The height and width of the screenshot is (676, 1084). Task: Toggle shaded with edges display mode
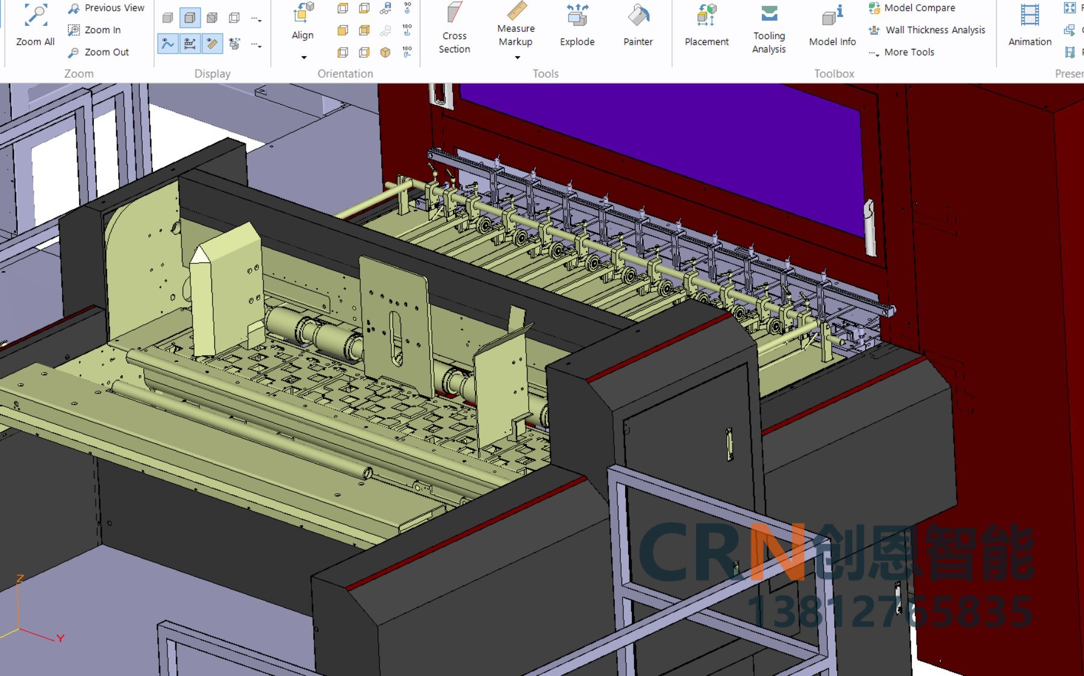point(190,18)
